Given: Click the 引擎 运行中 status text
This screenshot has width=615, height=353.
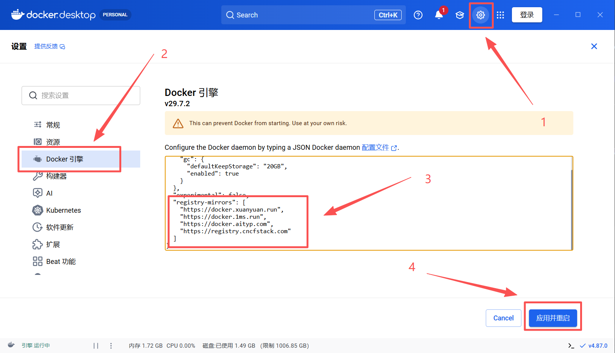Looking at the screenshot, I should (x=36, y=345).
